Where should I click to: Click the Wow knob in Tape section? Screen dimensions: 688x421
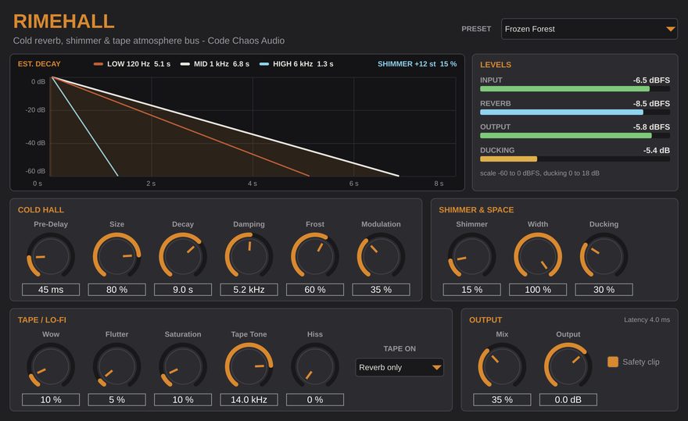(x=51, y=366)
